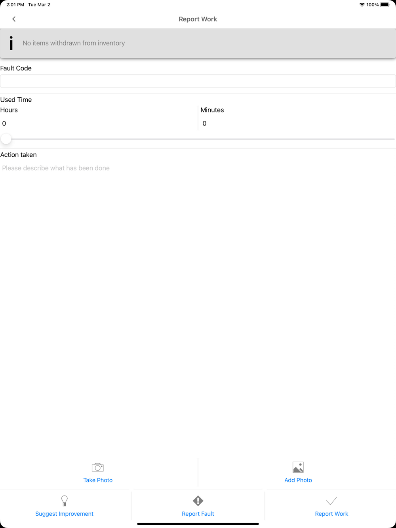Select the Hours value field
Screen dimensions: 396x528
point(99,123)
